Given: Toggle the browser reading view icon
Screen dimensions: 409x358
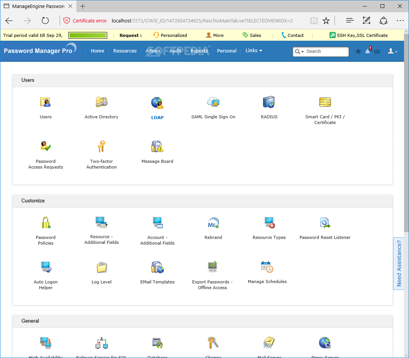Looking at the screenshot, I should tap(314, 21).
